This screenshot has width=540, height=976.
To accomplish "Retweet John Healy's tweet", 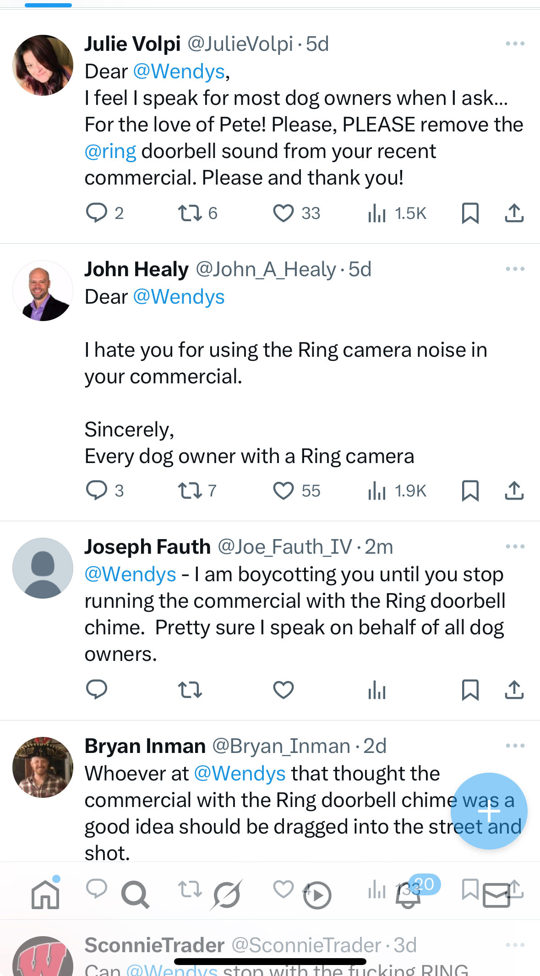I will point(190,491).
